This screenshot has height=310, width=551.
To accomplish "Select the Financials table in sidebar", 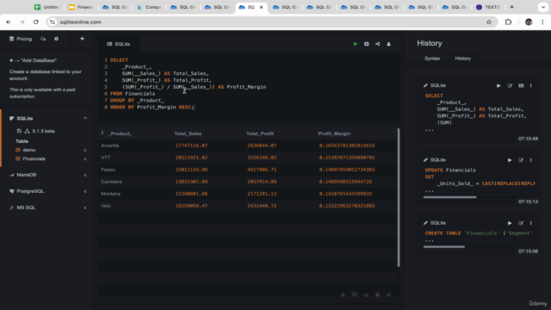I will [x=34, y=158].
